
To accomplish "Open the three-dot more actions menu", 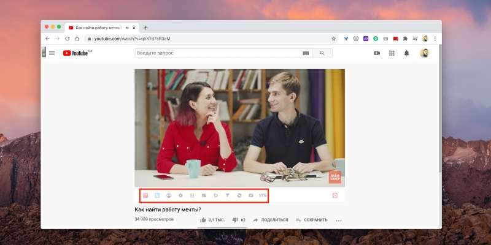I will 339,221.
